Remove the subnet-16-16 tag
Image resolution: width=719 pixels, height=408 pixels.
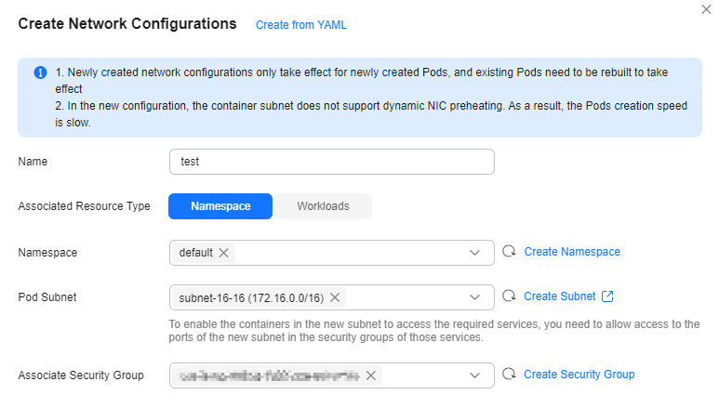335,297
